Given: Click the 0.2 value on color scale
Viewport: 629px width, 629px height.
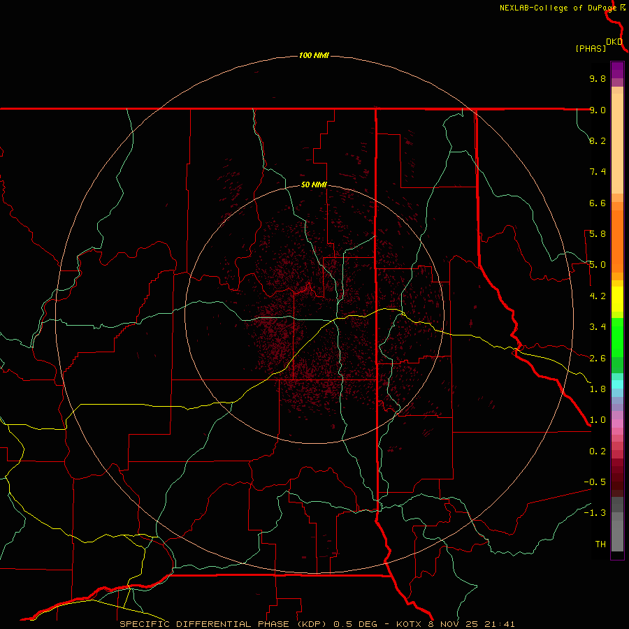Looking at the screenshot, I should tap(598, 451).
